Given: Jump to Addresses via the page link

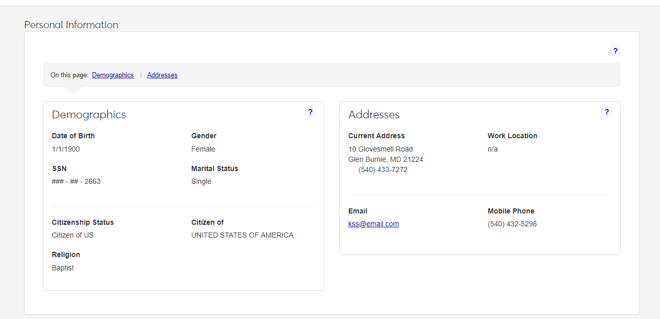Looking at the screenshot, I should (x=162, y=75).
